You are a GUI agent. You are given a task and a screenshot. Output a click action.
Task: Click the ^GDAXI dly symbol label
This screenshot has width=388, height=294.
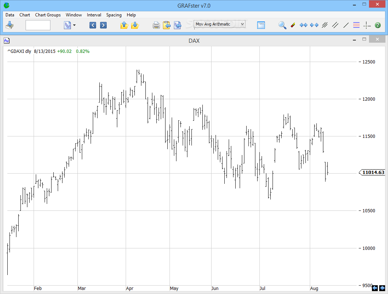(19, 51)
